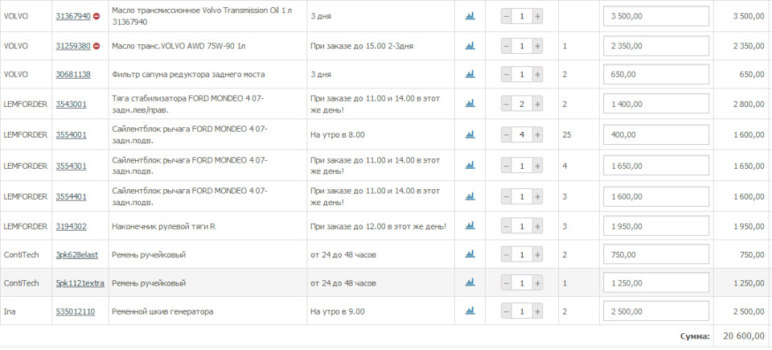772x350 pixels.
Task: Open chart icon for part 3554001
Action: pos(470,134)
